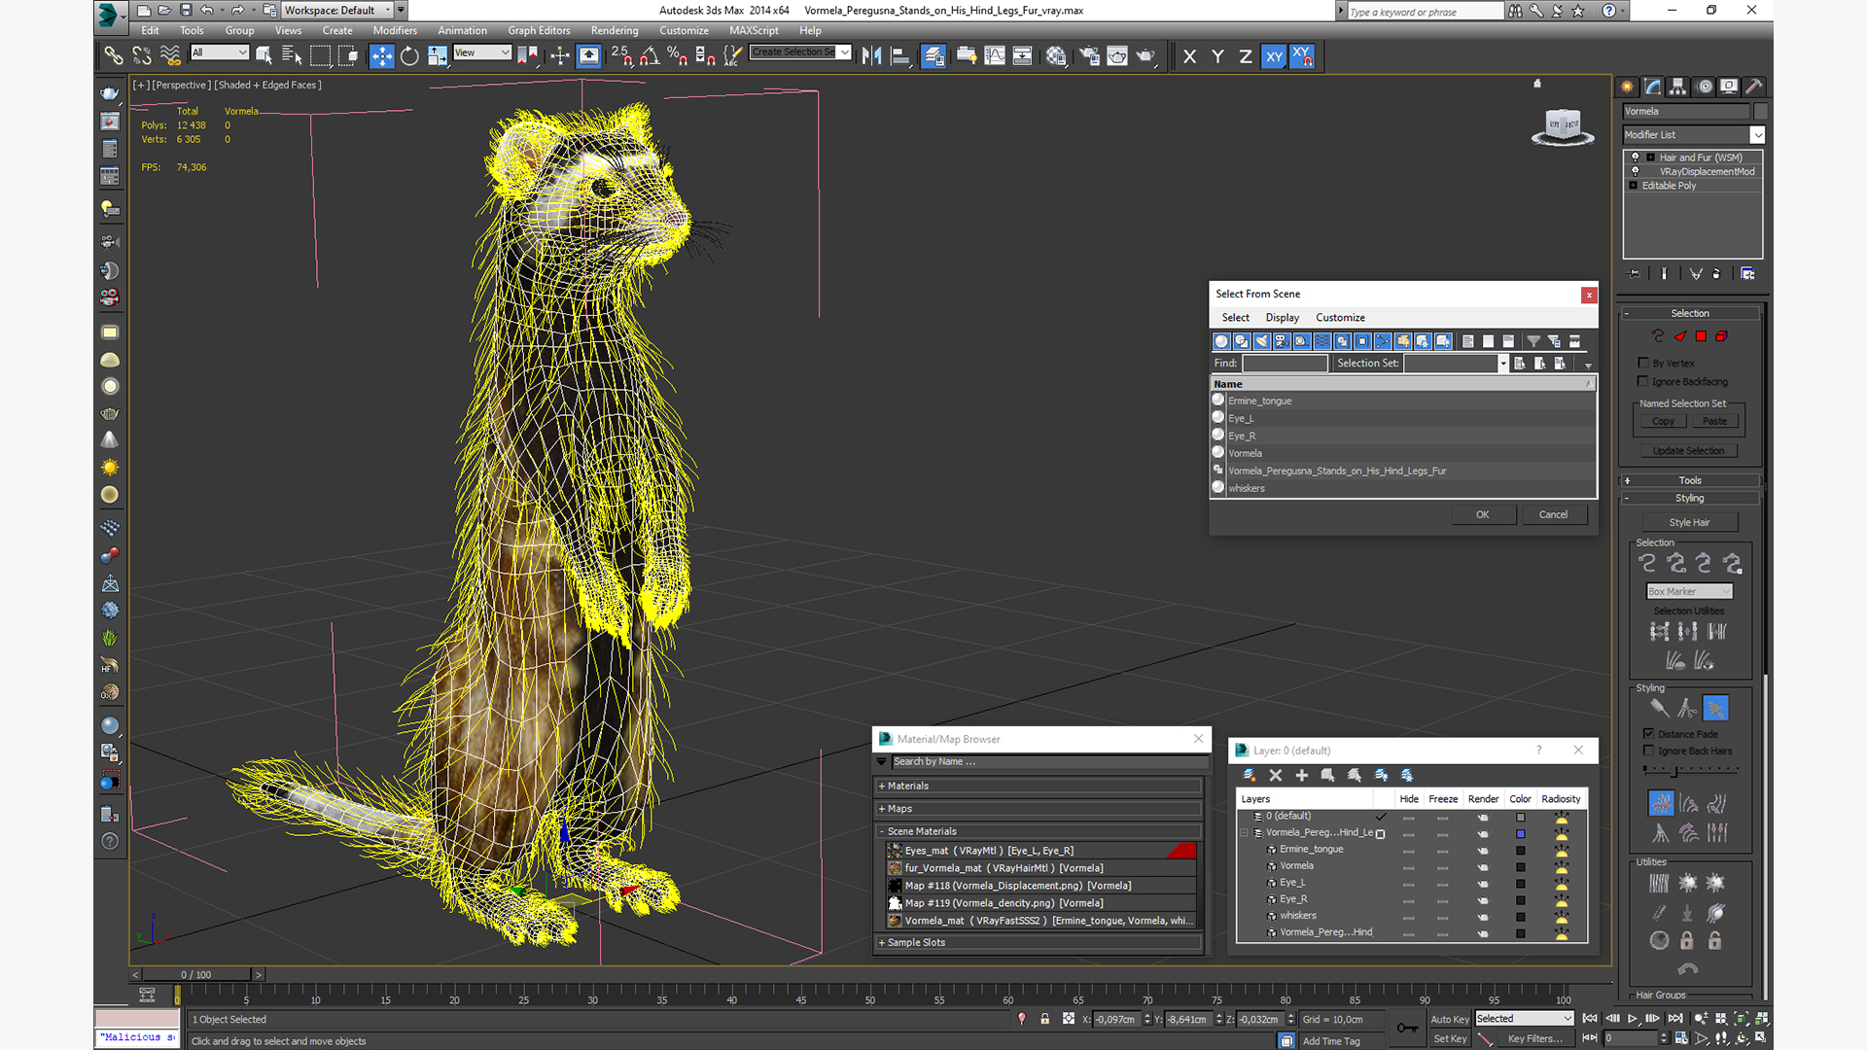Image resolution: width=1867 pixels, height=1050 pixels.
Task: Toggle VRayDisplacementMod lightbulb visibility
Action: 1636,171
